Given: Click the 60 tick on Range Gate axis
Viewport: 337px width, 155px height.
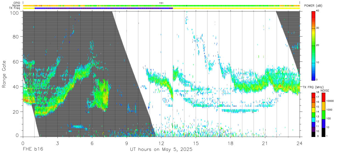Looking at the screenshot, I should click(16, 62).
